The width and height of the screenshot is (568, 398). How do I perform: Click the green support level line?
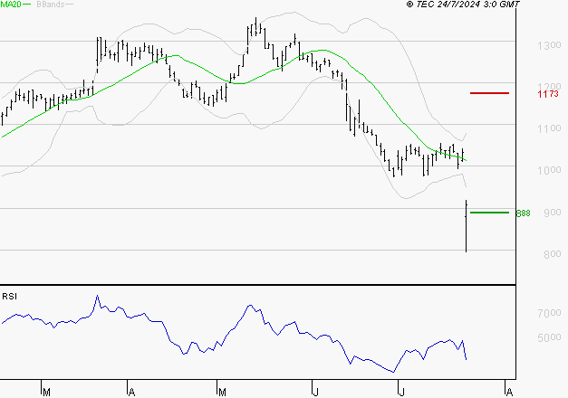point(489,213)
